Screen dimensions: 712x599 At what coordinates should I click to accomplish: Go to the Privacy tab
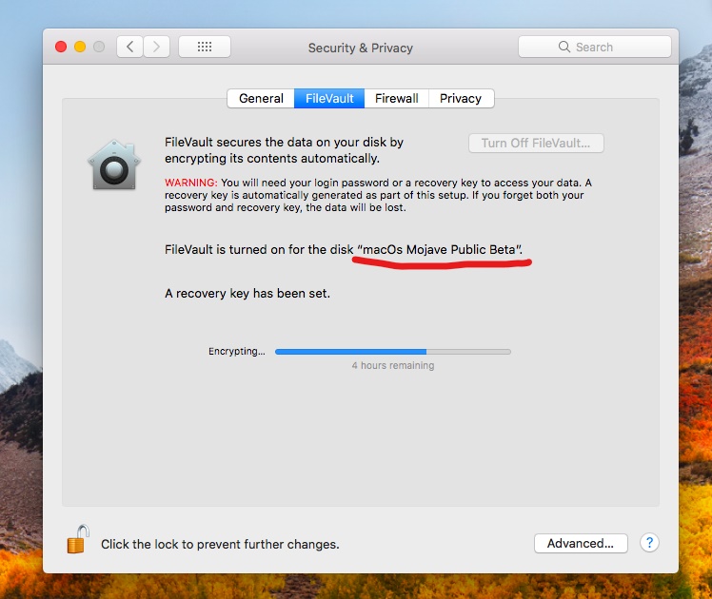(461, 98)
